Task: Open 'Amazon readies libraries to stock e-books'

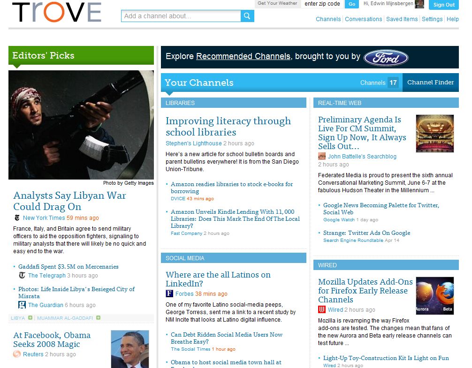Action: pyautogui.click(x=232, y=188)
